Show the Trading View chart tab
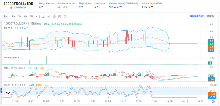The width and height of the screenshot is (220, 106). [x=196, y=16]
